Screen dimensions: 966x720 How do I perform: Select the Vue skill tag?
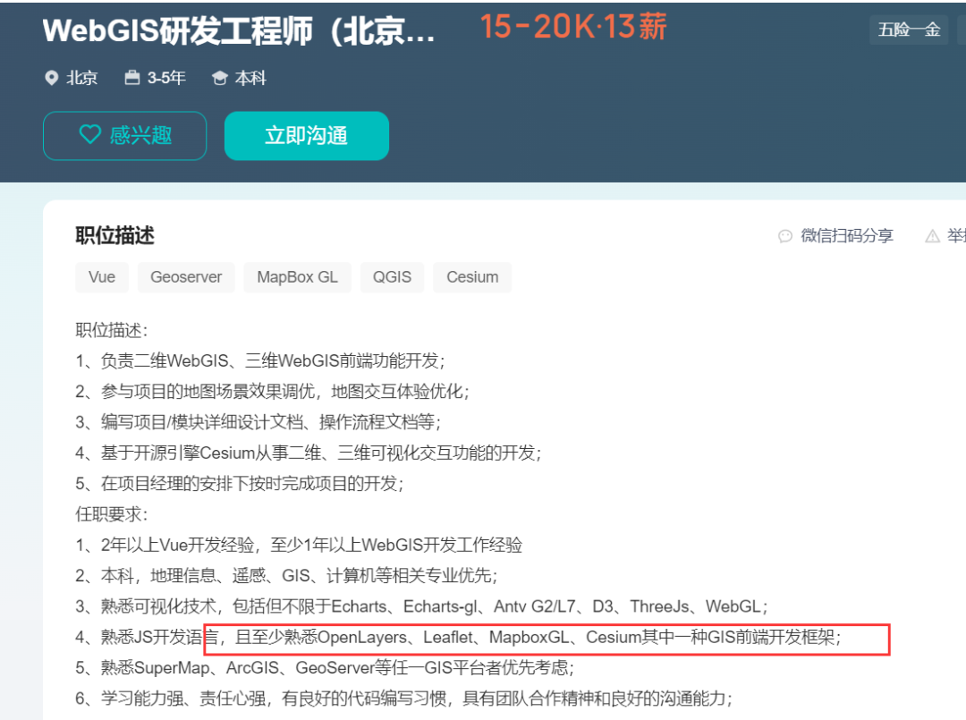102,277
